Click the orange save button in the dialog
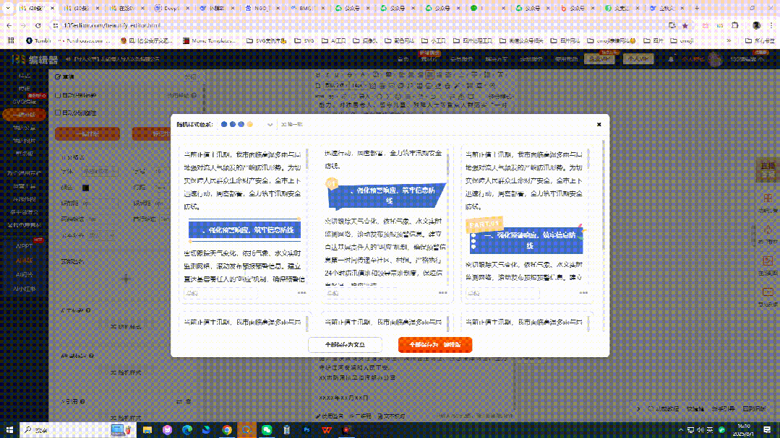The image size is (780, 438). tap(435, 345)
